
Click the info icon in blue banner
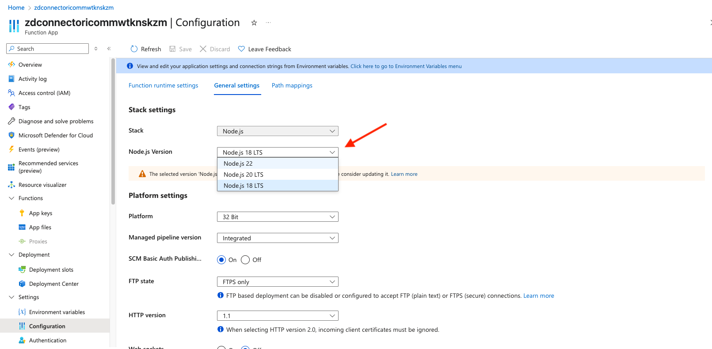point(130,66)
